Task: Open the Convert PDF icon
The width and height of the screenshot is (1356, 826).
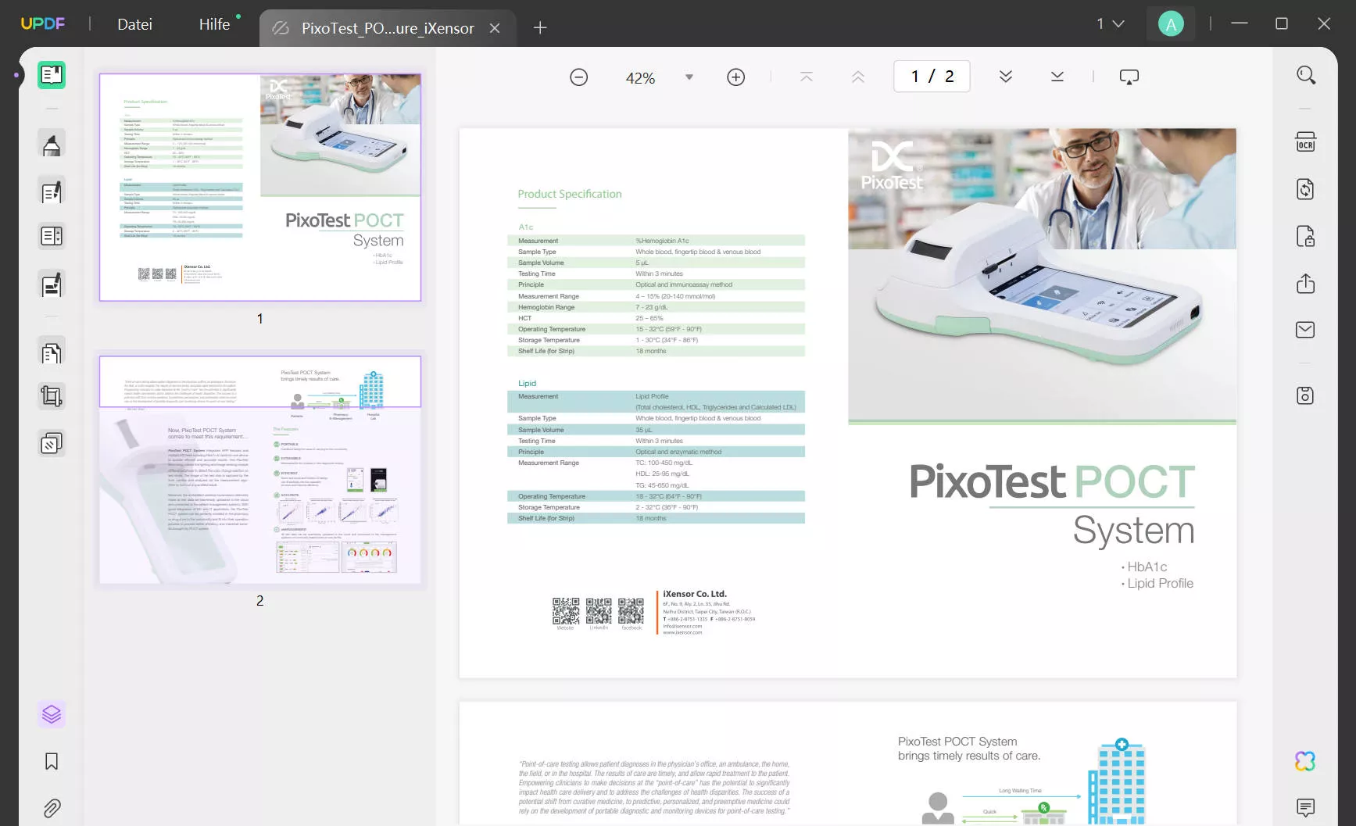Action: (1306, 189)
